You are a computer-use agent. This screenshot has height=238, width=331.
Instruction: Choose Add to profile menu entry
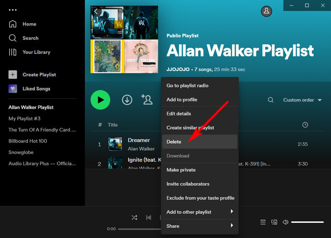(200, 99)
